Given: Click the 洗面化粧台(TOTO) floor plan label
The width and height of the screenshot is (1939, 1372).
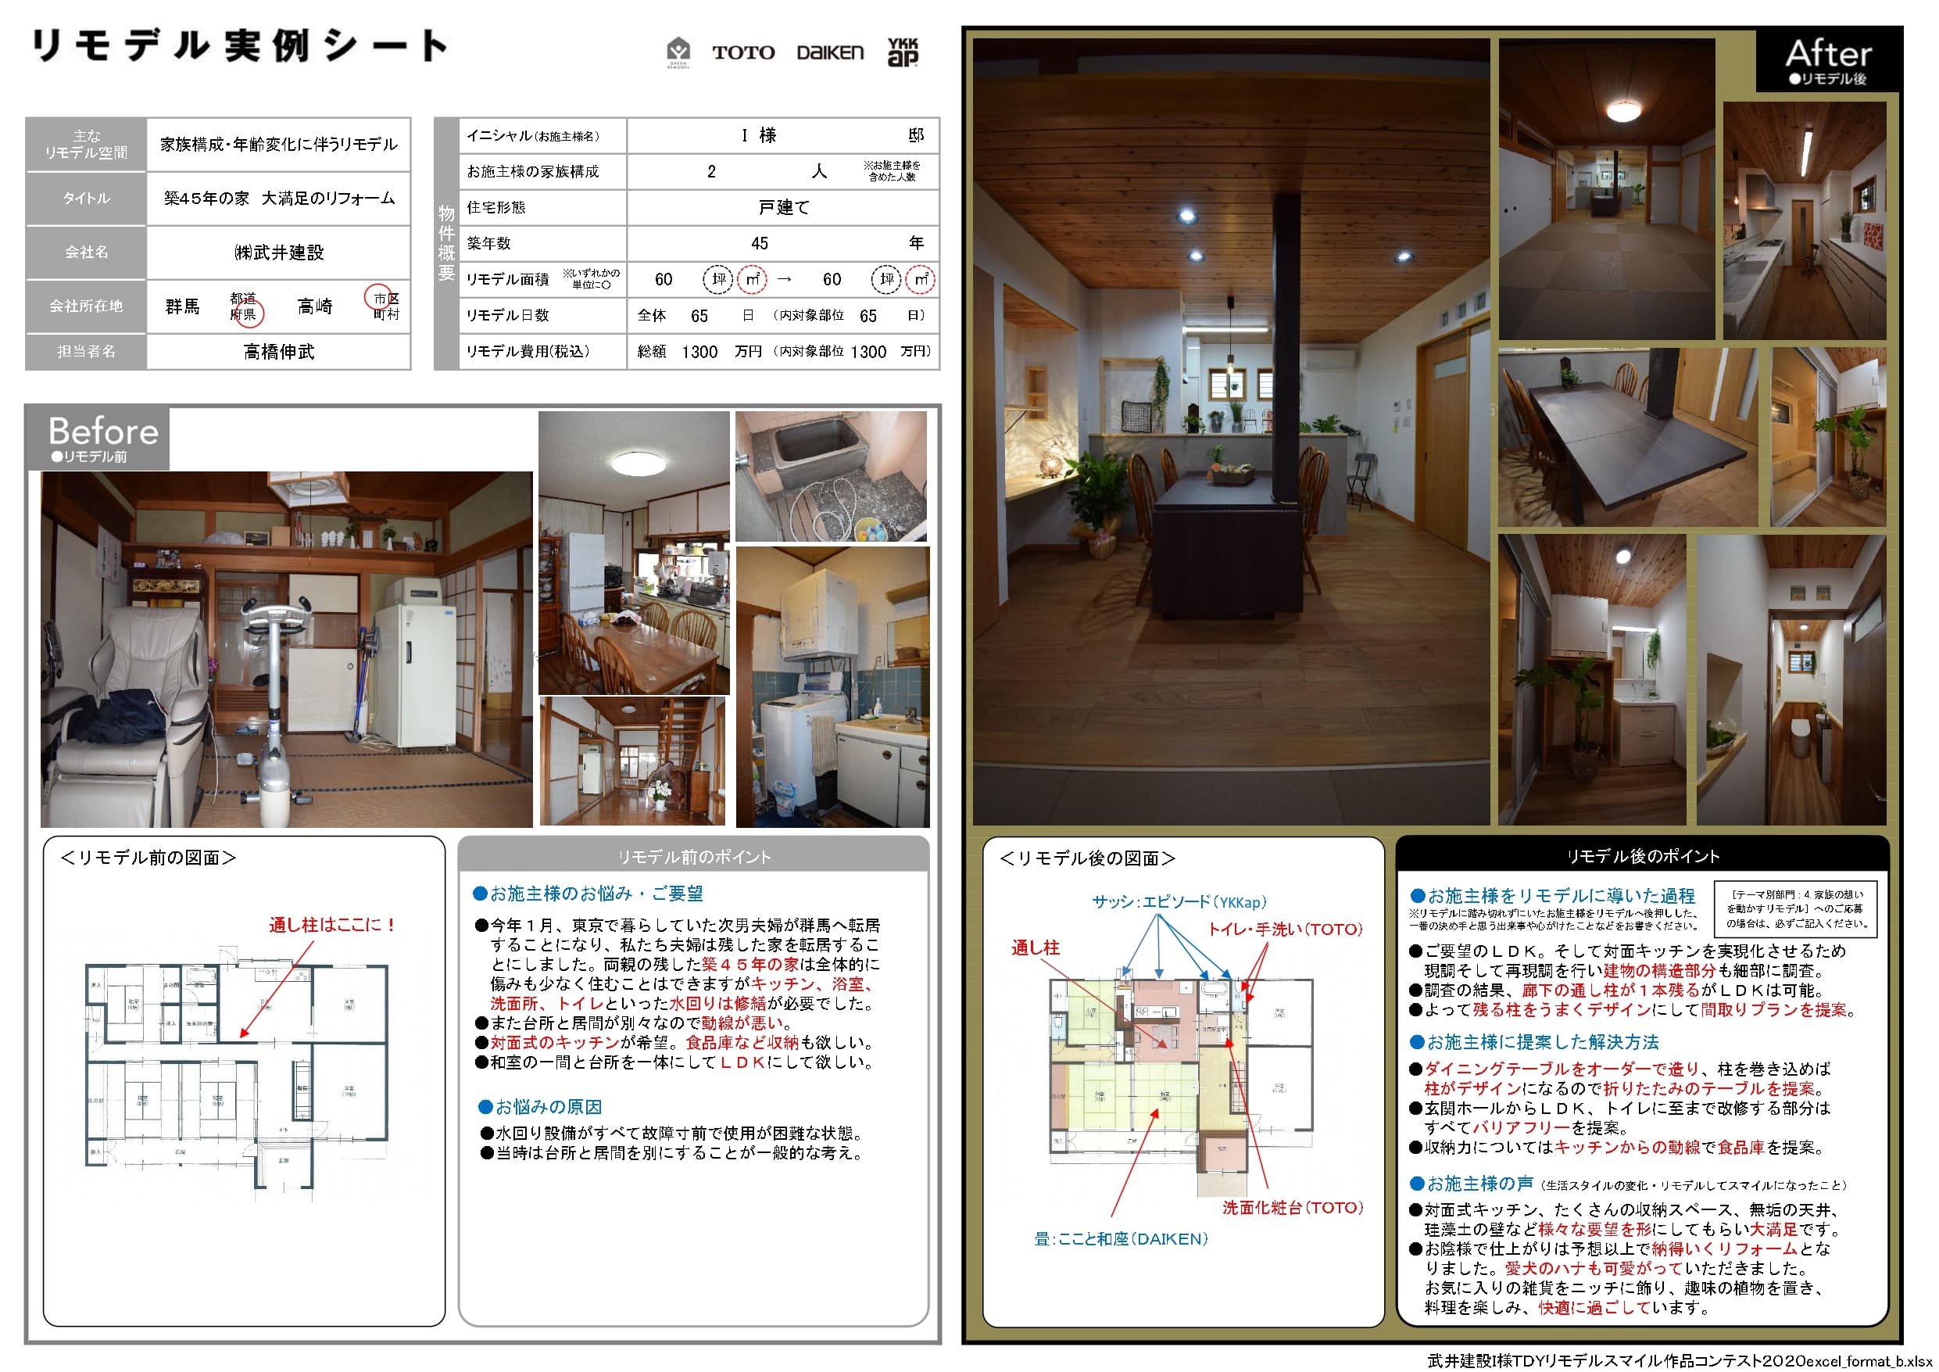Looking at the screenshot, I should (x=1292, y=1208).
